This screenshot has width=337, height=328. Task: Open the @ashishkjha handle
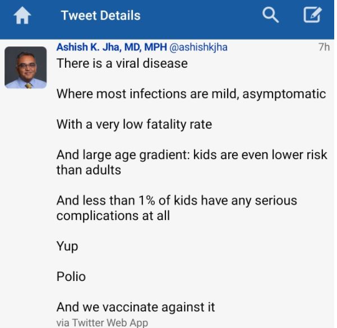click(x=198, y=47)
